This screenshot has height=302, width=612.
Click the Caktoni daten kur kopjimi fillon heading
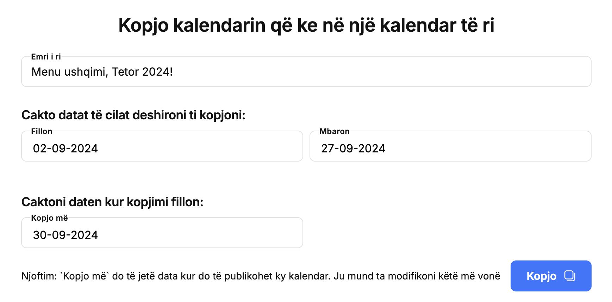pos(112,202)
